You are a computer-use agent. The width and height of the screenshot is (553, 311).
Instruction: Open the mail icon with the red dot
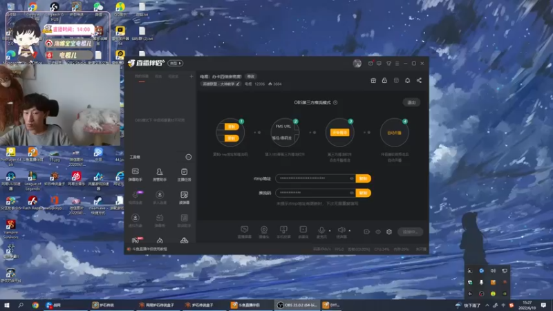[x=371, y=63]
